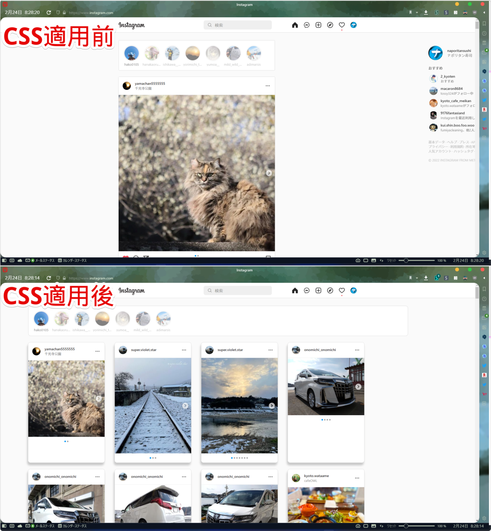
Task: Next photo arrow on onomichi_onomichi car post
Action: pyautogui.click(x=358, y=387)
